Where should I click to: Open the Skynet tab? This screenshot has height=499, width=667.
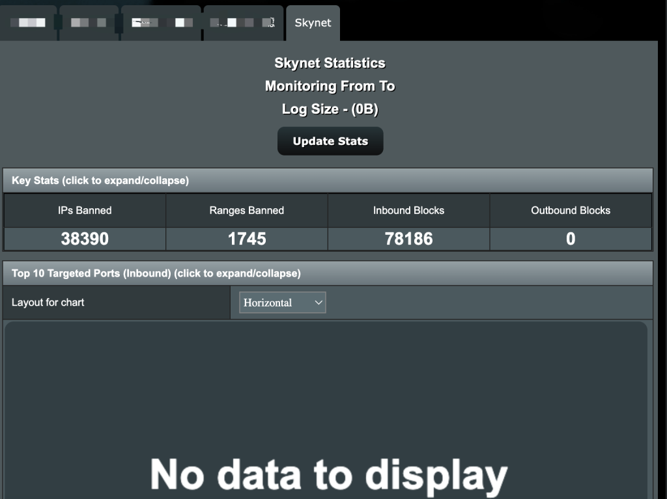313,23
